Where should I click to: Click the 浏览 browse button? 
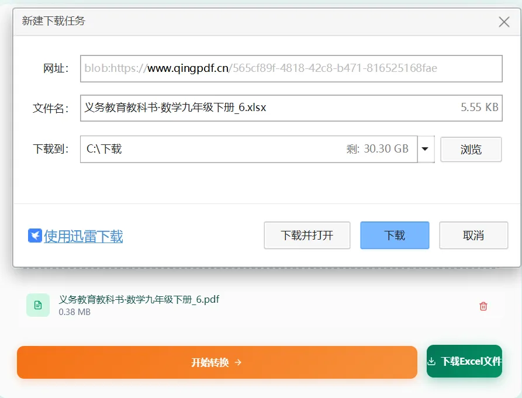tap(471, 150)
